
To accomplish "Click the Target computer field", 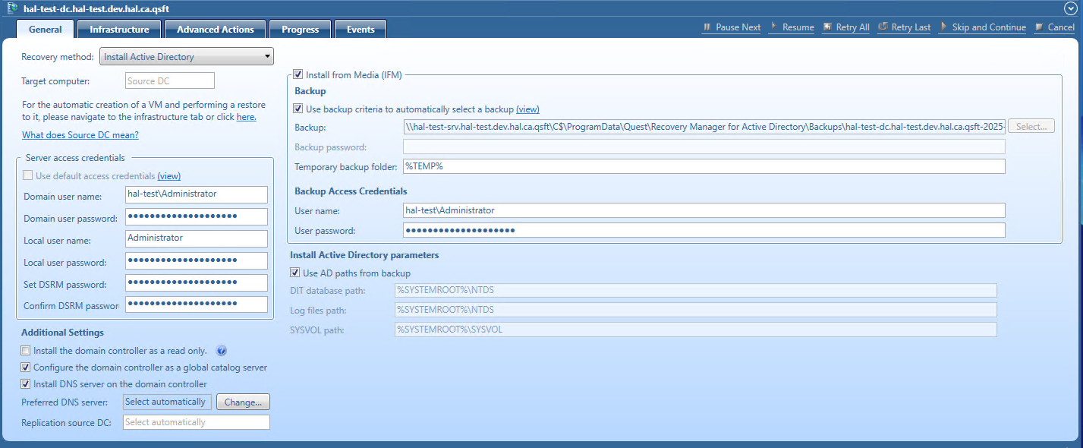I will point(169,80).
